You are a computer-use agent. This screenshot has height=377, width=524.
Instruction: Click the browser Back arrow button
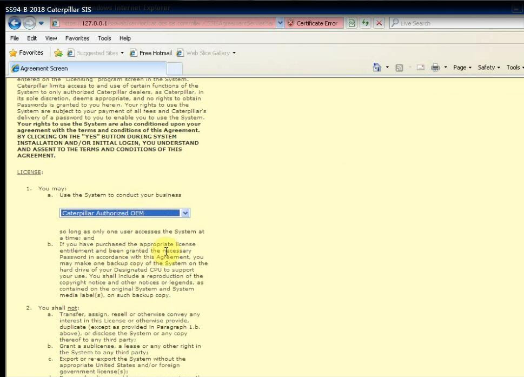coord(15,23)
